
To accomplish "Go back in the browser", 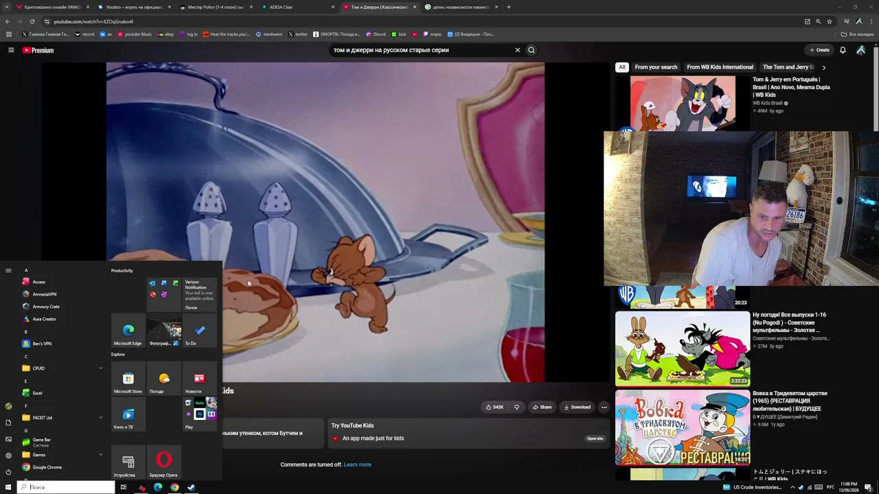I will pos(8,21).
